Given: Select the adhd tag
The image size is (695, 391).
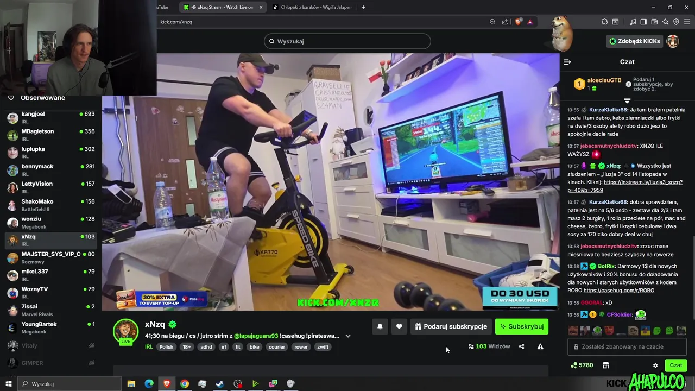Looking at the screenshot, I should pos(206,347).
